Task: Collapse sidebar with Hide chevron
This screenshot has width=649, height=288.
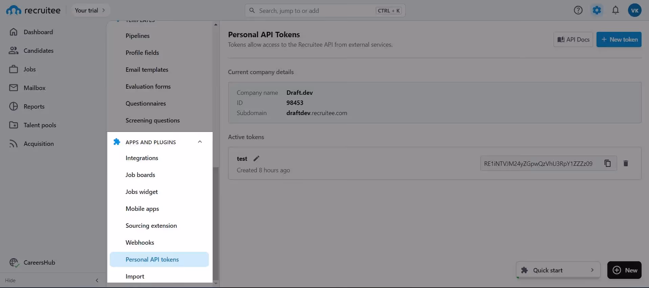Action: click(x=97, y=280)
